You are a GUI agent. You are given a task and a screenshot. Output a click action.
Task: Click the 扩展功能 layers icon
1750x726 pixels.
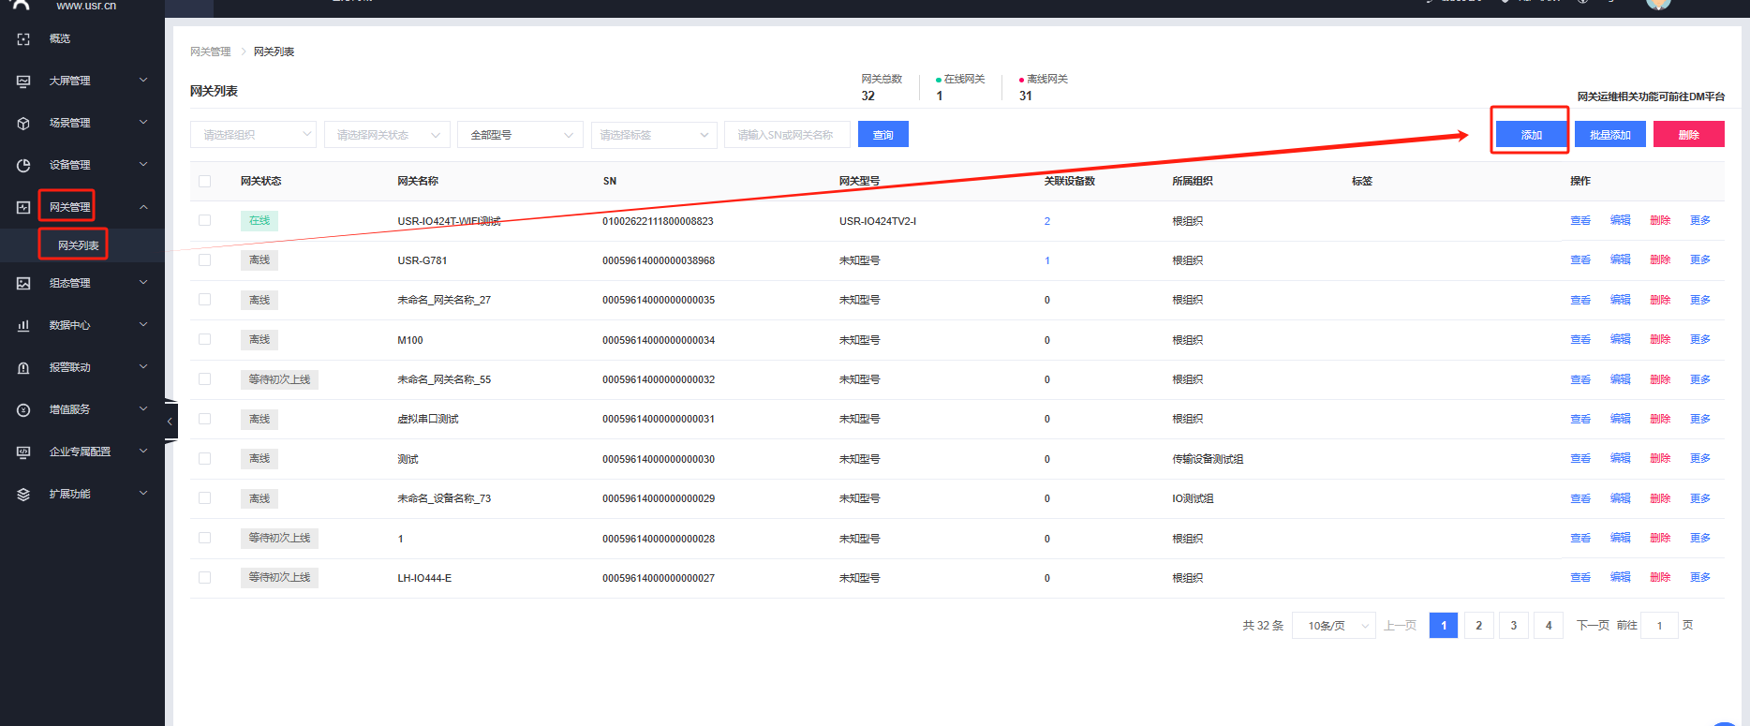click(x=23, y=494)
